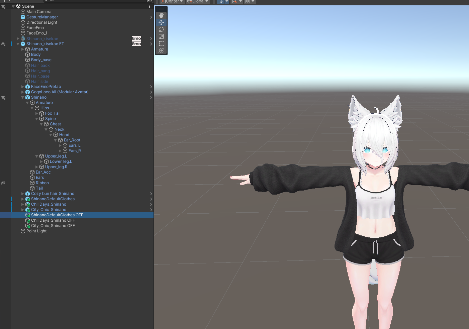Select the Rect transform tool
Image resolution: width=469 pixels, height=329 pixels.
coord(161,43)
